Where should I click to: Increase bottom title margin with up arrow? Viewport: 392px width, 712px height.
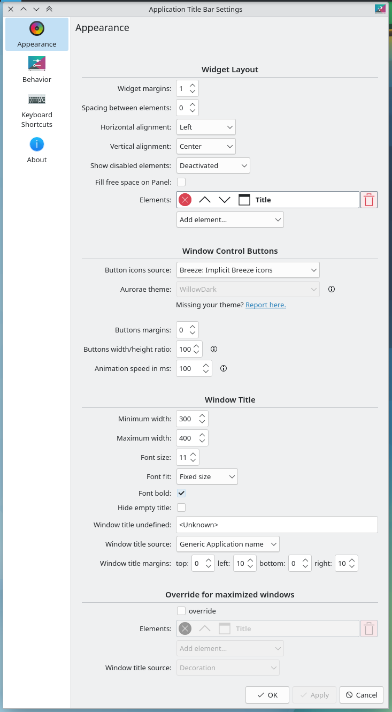(305, 559)
